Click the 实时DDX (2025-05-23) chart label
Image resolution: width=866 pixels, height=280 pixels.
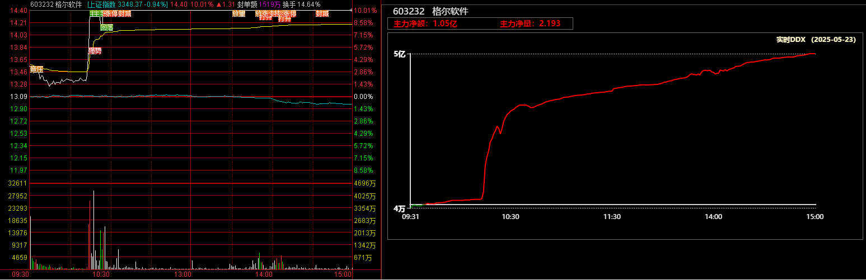tap(816, 40)
